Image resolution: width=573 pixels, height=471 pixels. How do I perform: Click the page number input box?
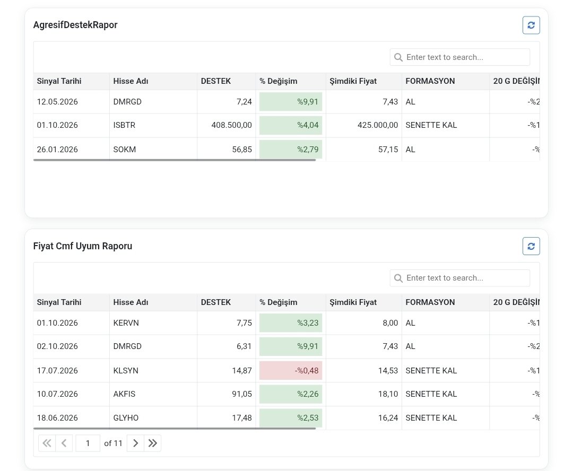coord(88,443)
